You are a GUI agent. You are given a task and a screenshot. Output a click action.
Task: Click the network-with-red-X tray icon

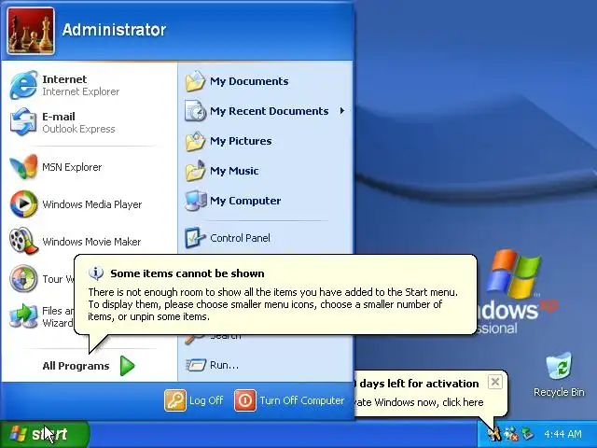(511, 434)
